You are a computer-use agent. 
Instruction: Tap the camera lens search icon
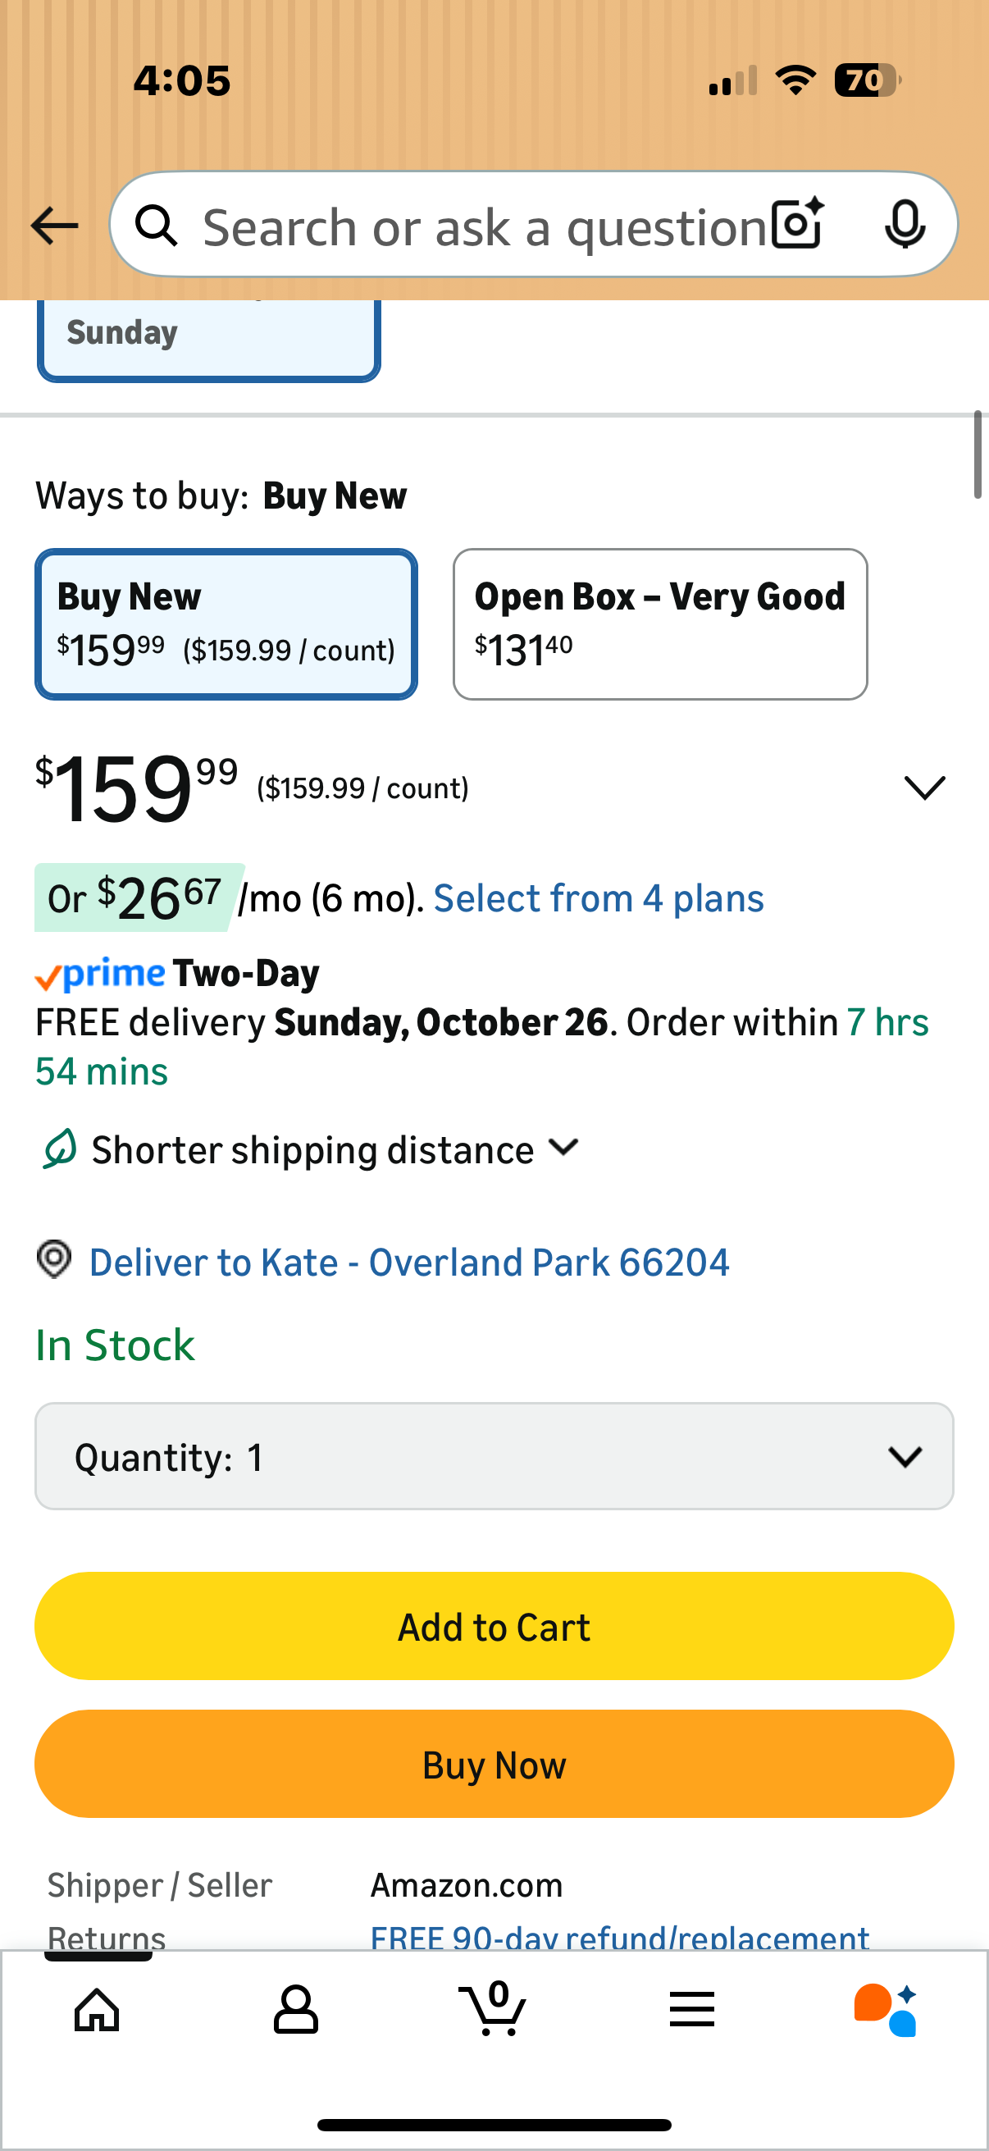point(797,225)
